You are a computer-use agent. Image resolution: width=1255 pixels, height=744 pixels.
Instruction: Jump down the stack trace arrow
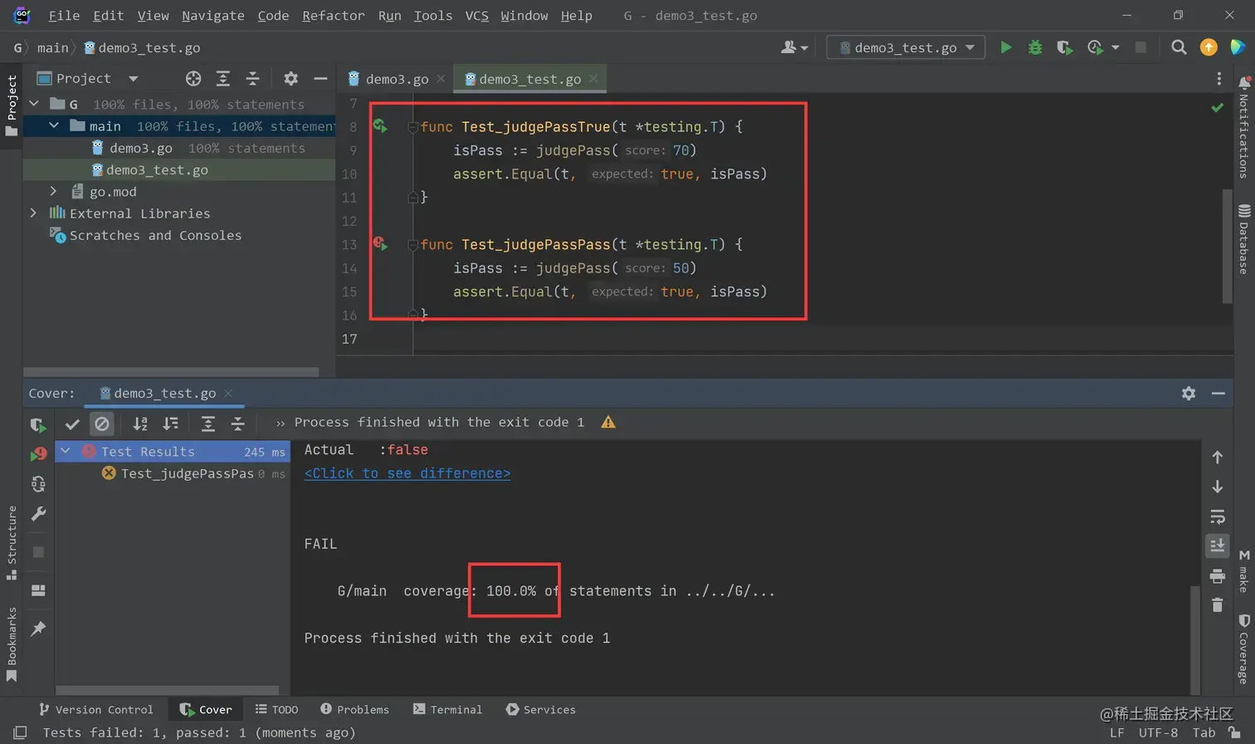coord(1217,487)
